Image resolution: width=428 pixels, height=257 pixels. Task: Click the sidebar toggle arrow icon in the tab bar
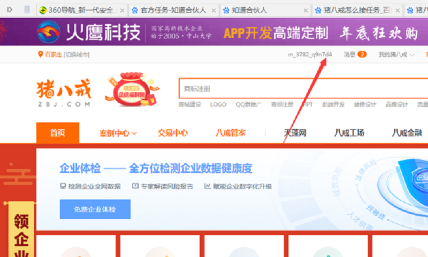pos(10,10)
